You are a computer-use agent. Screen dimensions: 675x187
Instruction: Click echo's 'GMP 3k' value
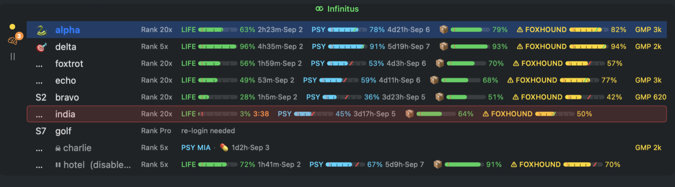(x=648, y=80)
